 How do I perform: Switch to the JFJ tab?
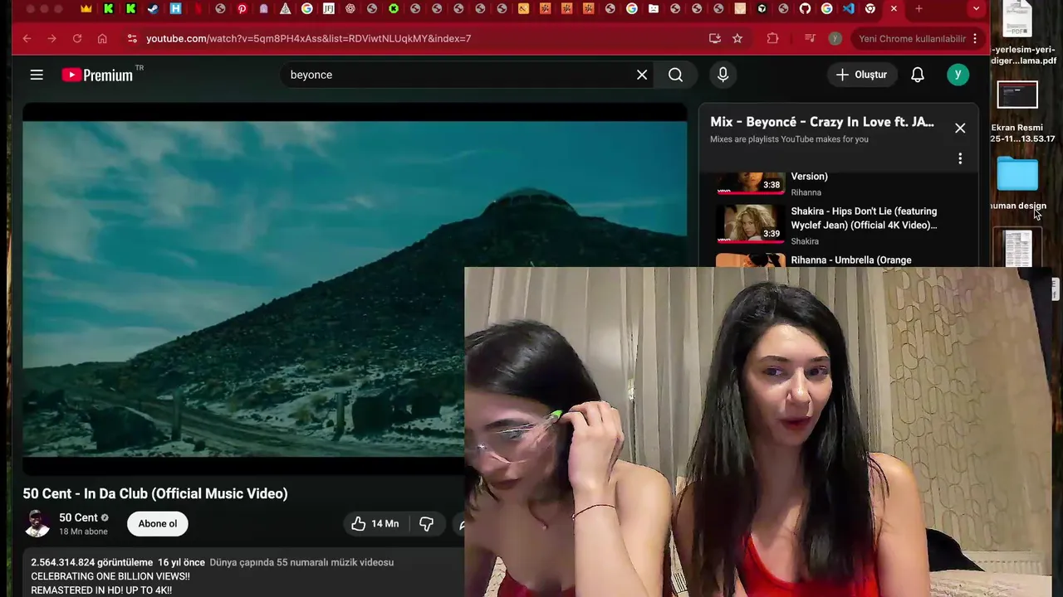pyautogui.click(x=329, y=8)
